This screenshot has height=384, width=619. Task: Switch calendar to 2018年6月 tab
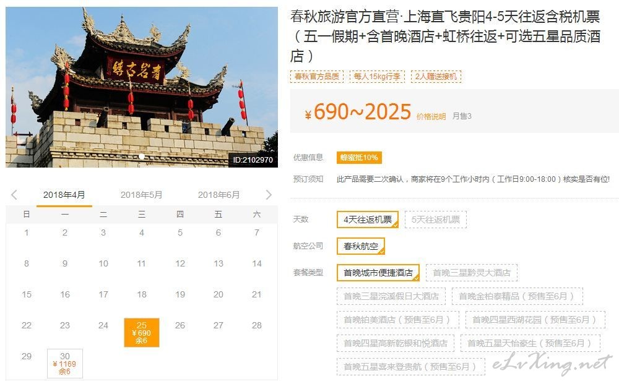219,195
